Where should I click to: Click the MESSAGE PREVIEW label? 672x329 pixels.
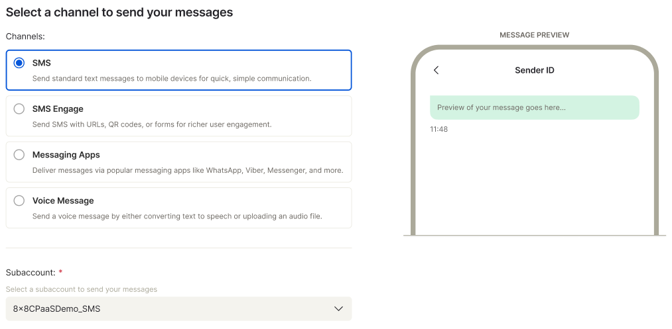point(534,35)
